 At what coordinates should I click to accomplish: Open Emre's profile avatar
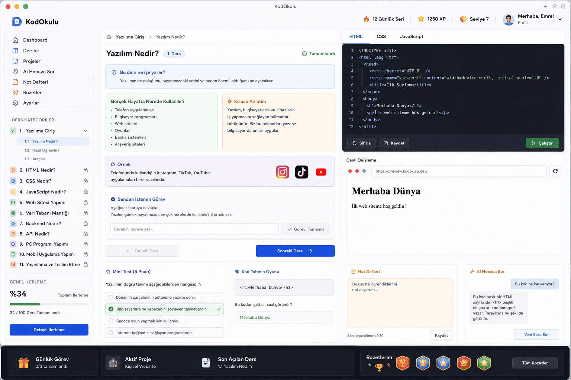tap(508, 19)
